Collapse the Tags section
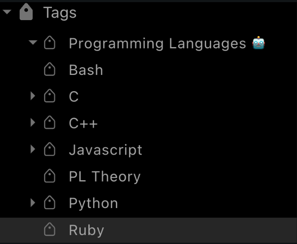This screenshot has height=244, width=297. pyautogui.click(x=7, y=12)
